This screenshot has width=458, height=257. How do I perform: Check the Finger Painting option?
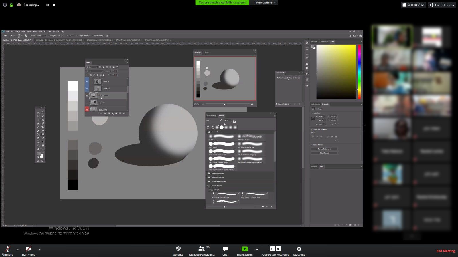click(92, 36)
